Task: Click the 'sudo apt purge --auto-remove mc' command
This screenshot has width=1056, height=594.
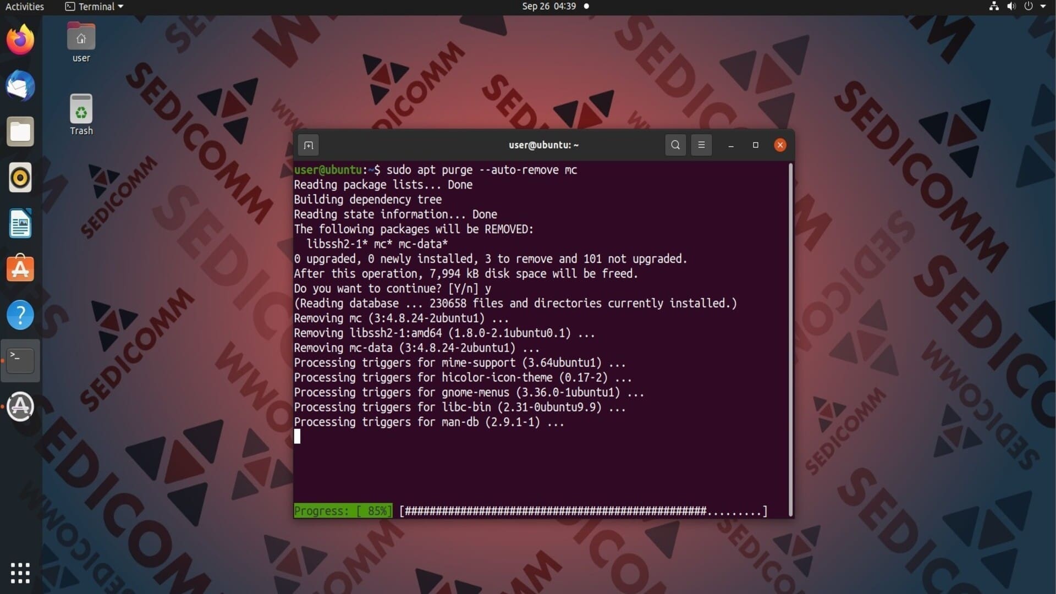Action: tap(482, 170)
